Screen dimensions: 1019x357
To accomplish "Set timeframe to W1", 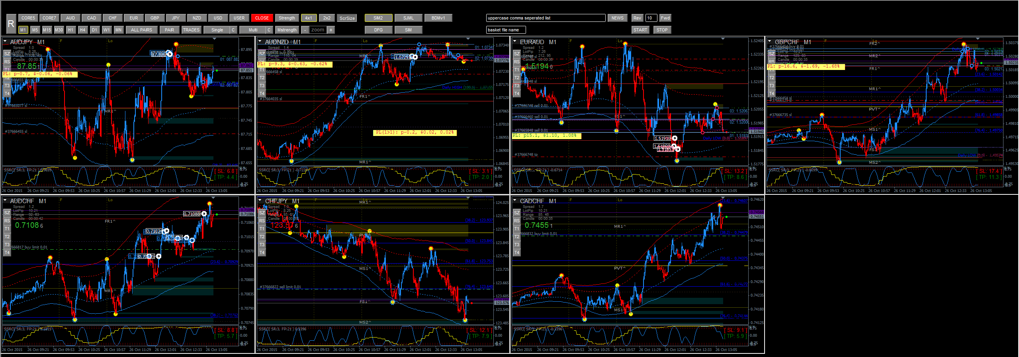I will [106, 30].
